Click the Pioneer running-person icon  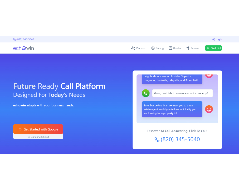click(188, 48)
